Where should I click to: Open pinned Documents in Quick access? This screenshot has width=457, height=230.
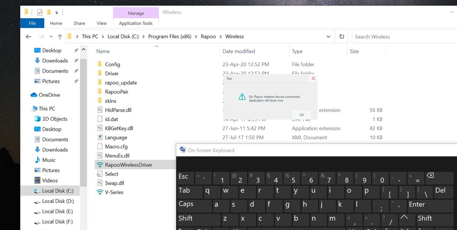[x=55, y=71]
